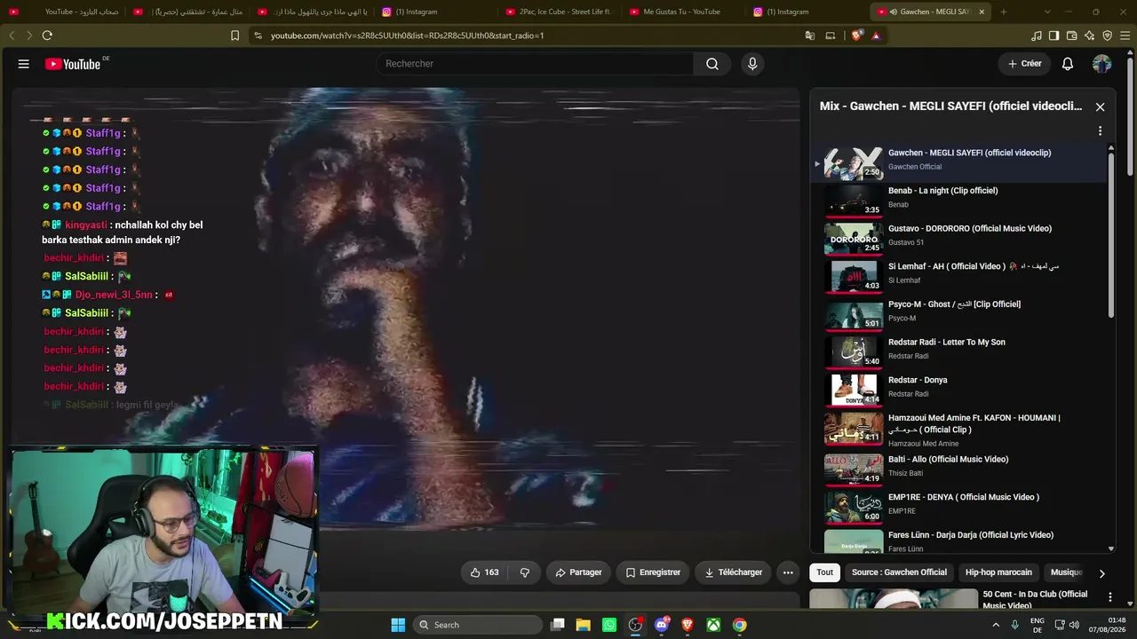Viewport: 1137px width, 639px height.
Task: Reload the page in the browser
Action: [x=47, y=35]
